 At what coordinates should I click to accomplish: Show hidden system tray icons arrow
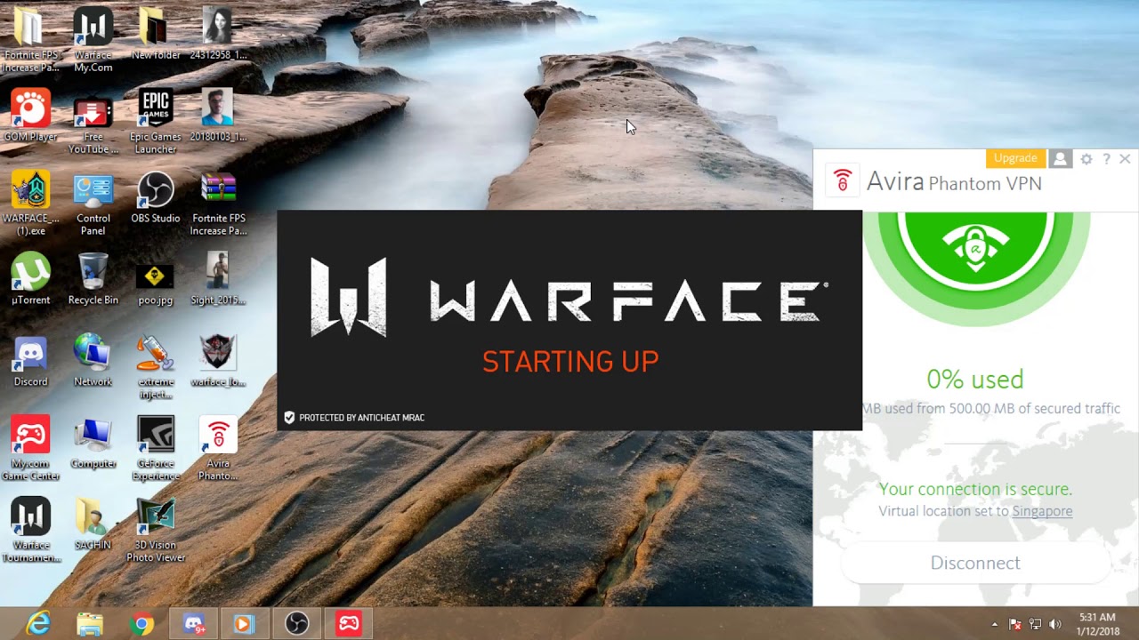[995, 625]
